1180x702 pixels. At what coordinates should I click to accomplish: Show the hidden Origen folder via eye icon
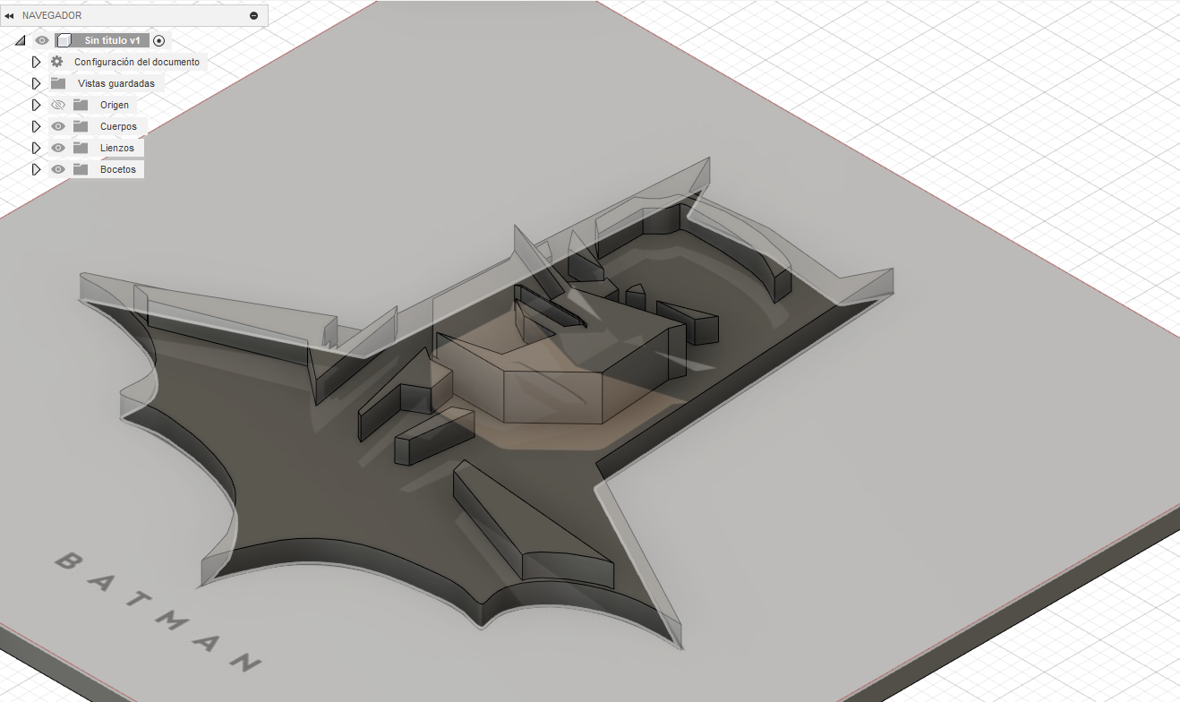tap(58, 105)
